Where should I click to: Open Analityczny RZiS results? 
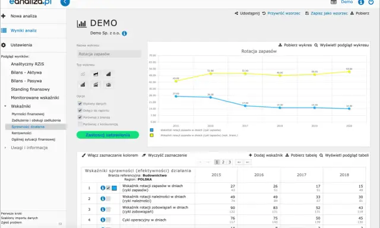pyautogui.click(x=27, y=64)
